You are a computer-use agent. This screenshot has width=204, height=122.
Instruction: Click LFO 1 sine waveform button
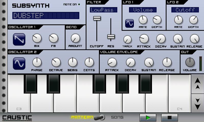pyautogui.click(x=130, y=23)
